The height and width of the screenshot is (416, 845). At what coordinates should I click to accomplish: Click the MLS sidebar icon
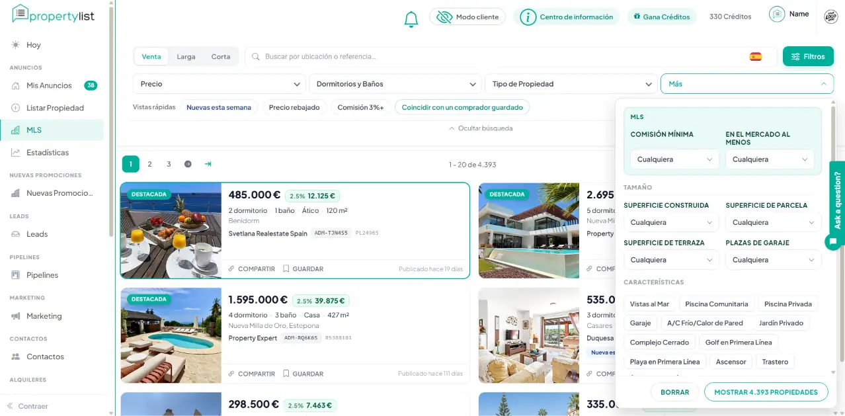[16, 130]
